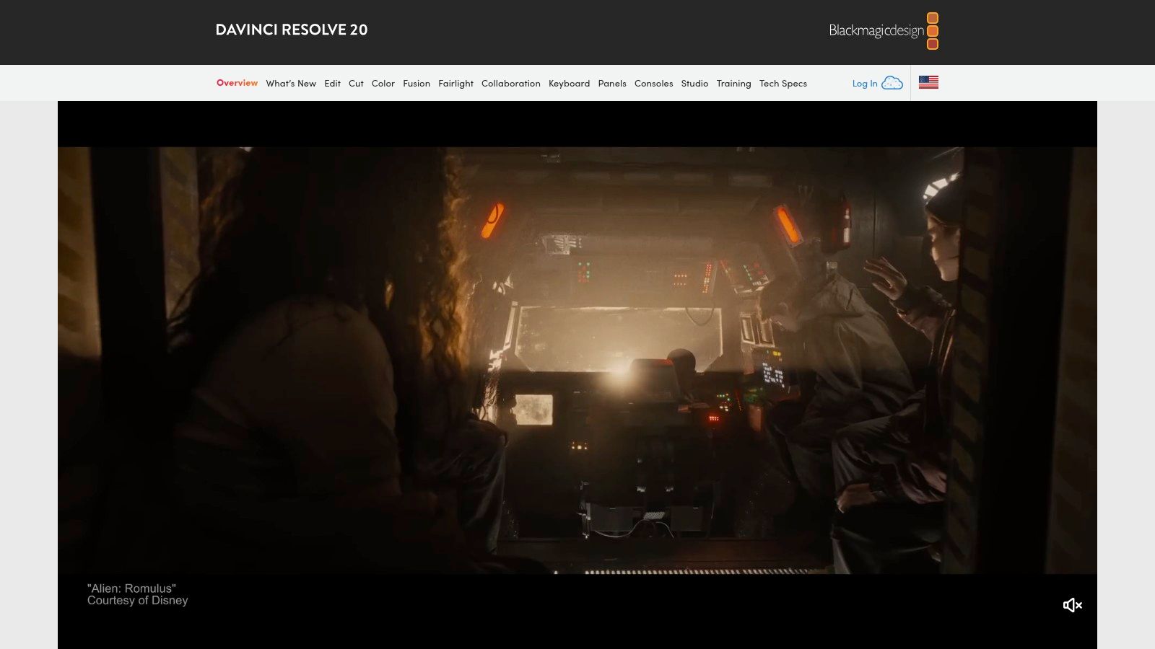The height and width of the screenshot is (649, 1155).
Task: Expand the region selection flag control
Action: [x=928, y=81]
